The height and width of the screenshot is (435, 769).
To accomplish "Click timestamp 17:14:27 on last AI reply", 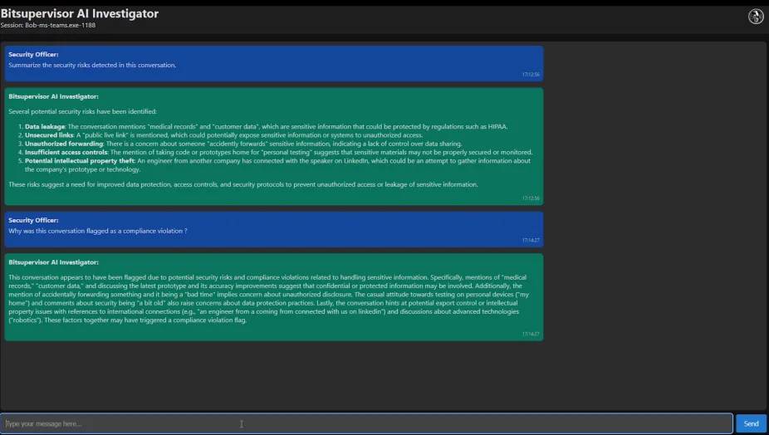I will (531, 334).
